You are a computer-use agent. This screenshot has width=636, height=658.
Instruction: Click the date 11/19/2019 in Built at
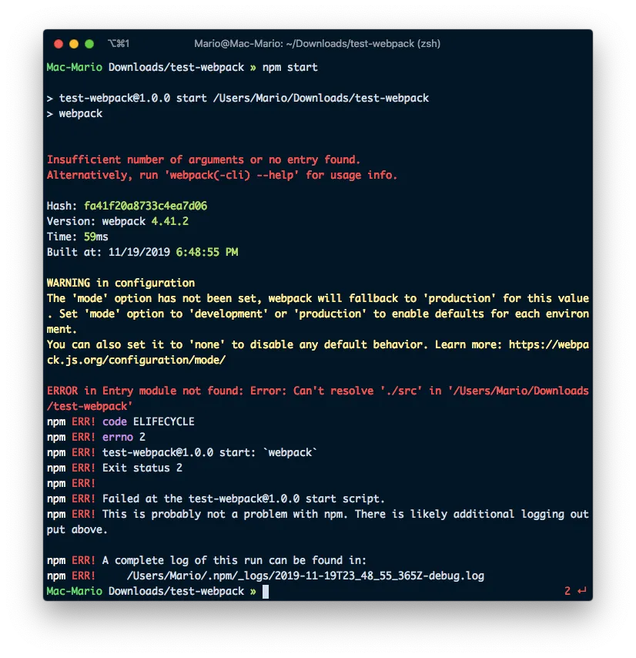click(139, 252)
